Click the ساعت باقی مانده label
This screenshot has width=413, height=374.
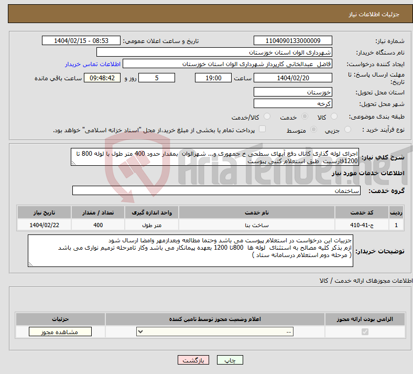click(x=58, y=78)
